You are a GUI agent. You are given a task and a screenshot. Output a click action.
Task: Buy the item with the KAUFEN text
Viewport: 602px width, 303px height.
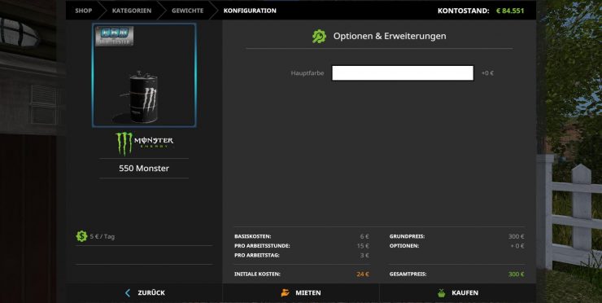point(465,293)
